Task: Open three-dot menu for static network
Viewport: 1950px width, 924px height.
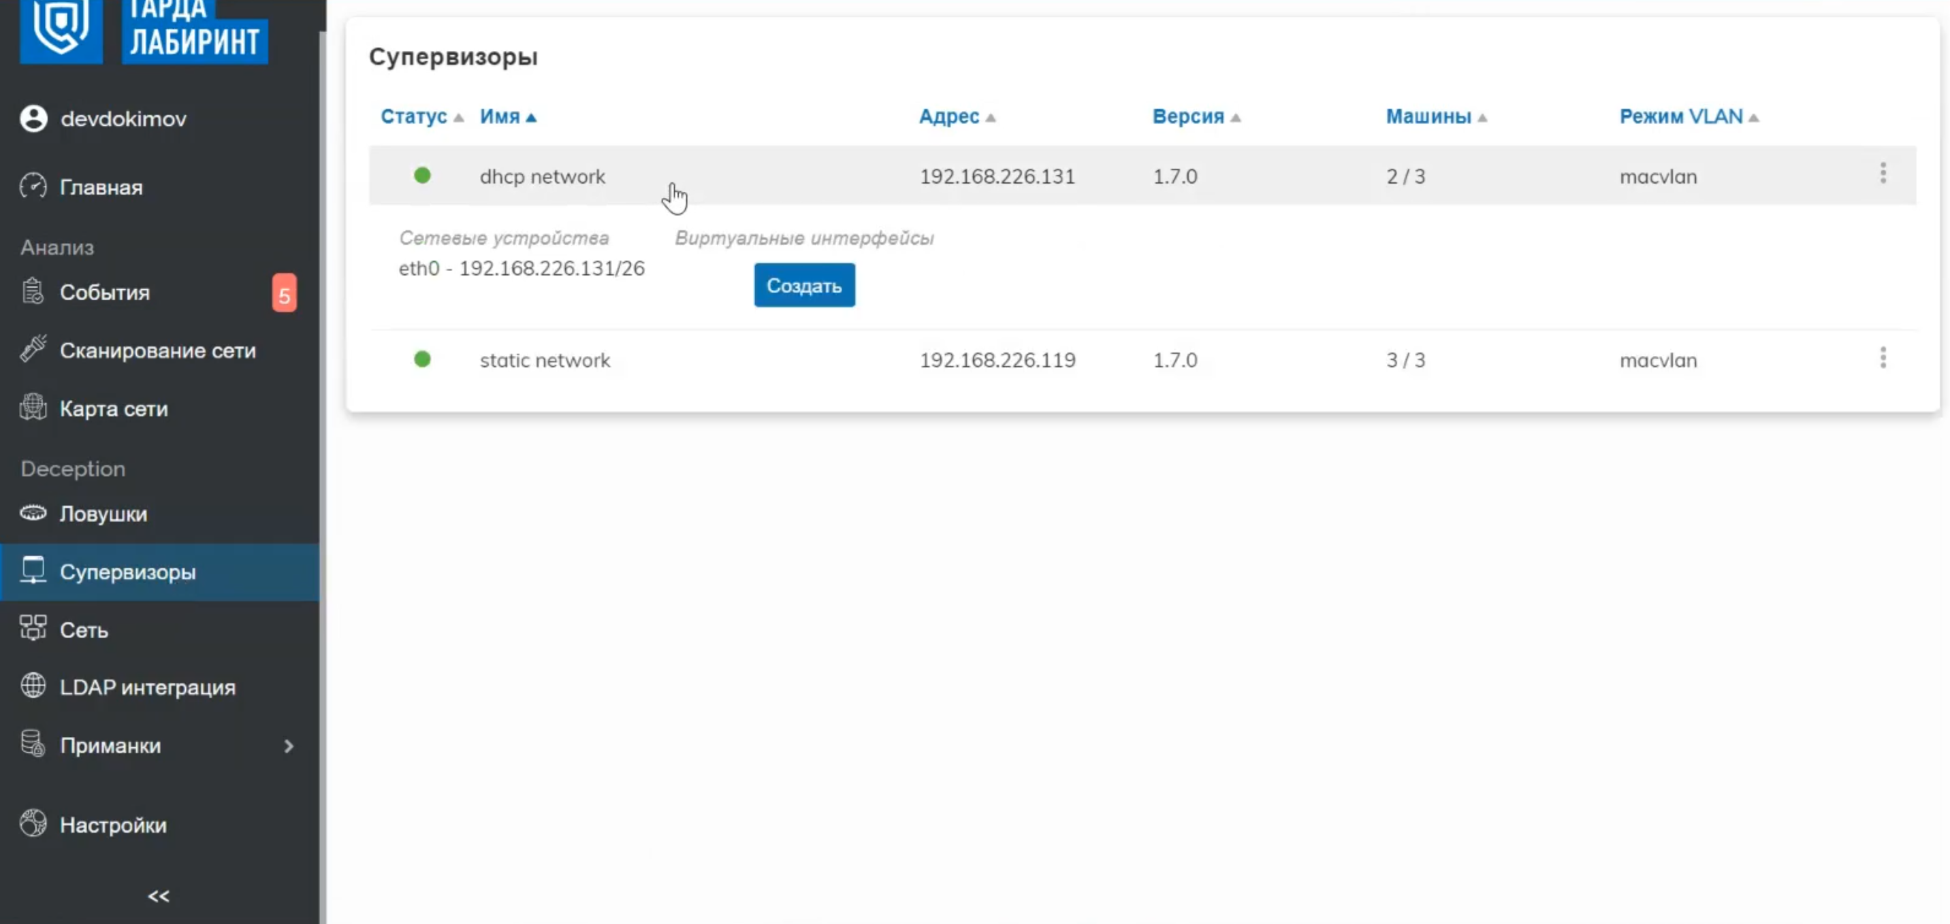Action: coord(1883,358)
